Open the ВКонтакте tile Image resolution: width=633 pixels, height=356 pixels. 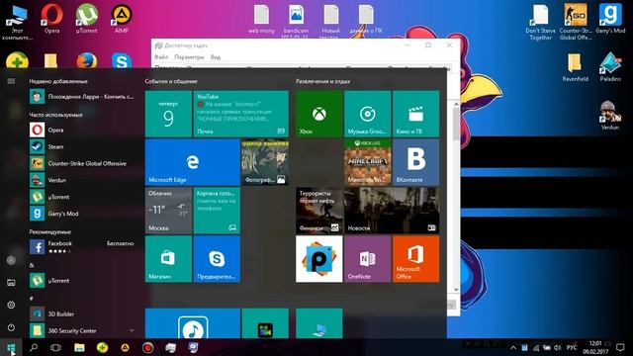pos(415,162)
